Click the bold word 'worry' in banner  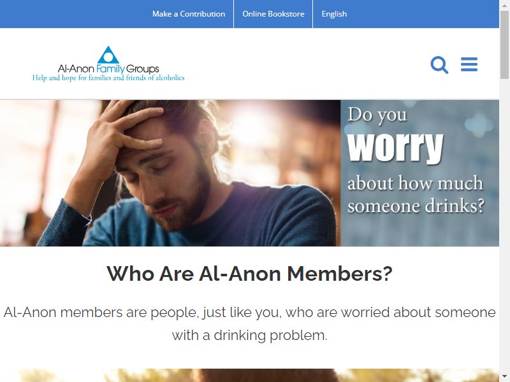point(395,146)
